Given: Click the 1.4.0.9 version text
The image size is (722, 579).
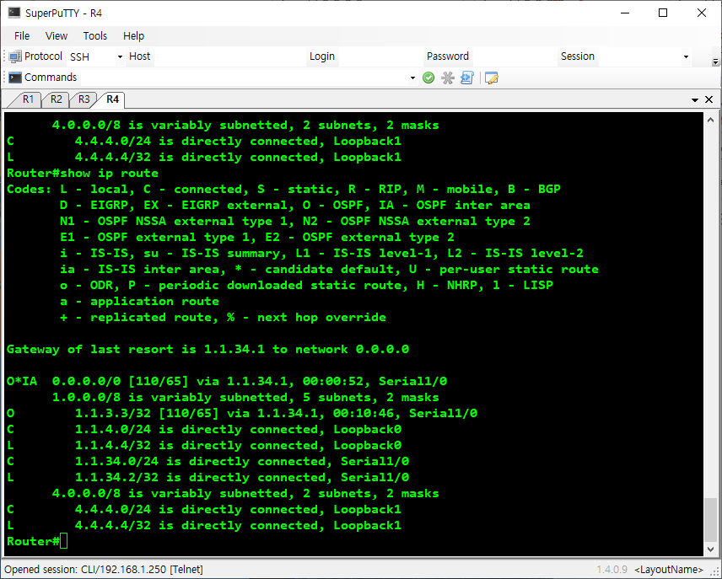Looking at the screenshot, I should [x=612, y=570].
